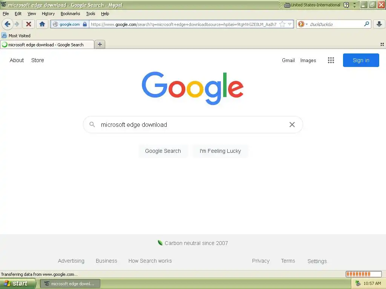Click the I'm Feeling Lucky button
The width and height of the screenshot is (386, 289).
click(x=220, y=151)
